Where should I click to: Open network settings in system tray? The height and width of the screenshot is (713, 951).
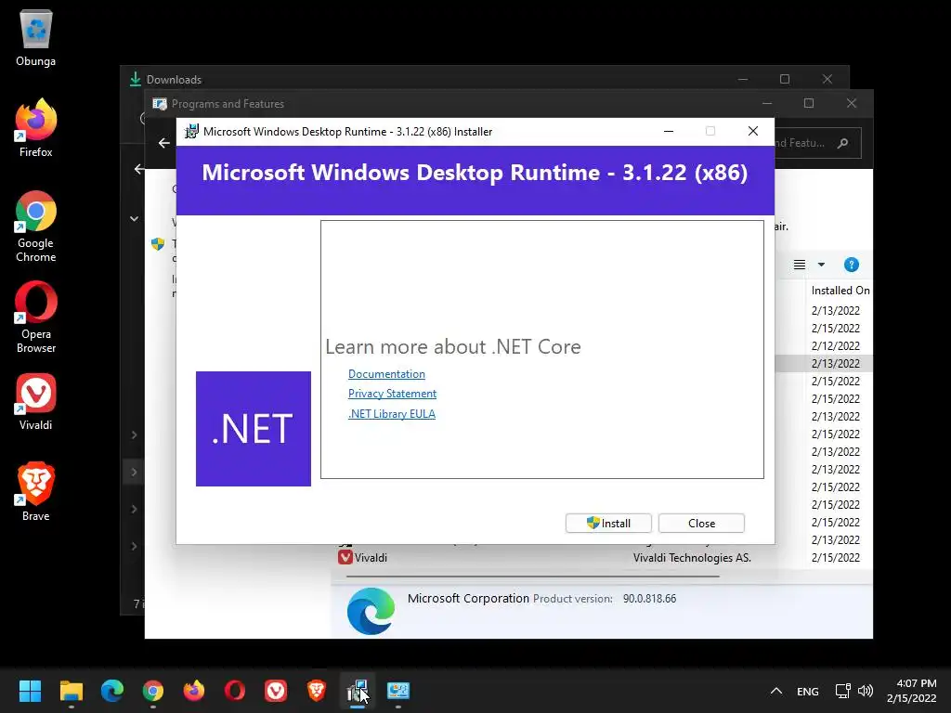843,691
